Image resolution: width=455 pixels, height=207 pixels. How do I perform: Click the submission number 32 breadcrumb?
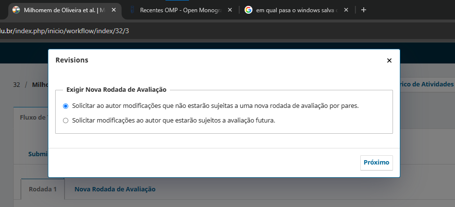point(17,85)
